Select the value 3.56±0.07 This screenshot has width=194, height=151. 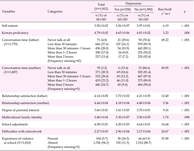[122, 26]
